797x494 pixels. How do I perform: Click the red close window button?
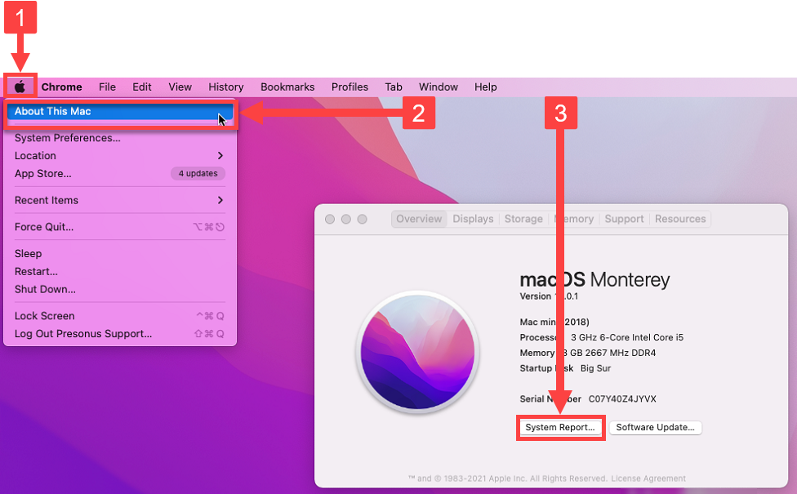coord(330,219)
